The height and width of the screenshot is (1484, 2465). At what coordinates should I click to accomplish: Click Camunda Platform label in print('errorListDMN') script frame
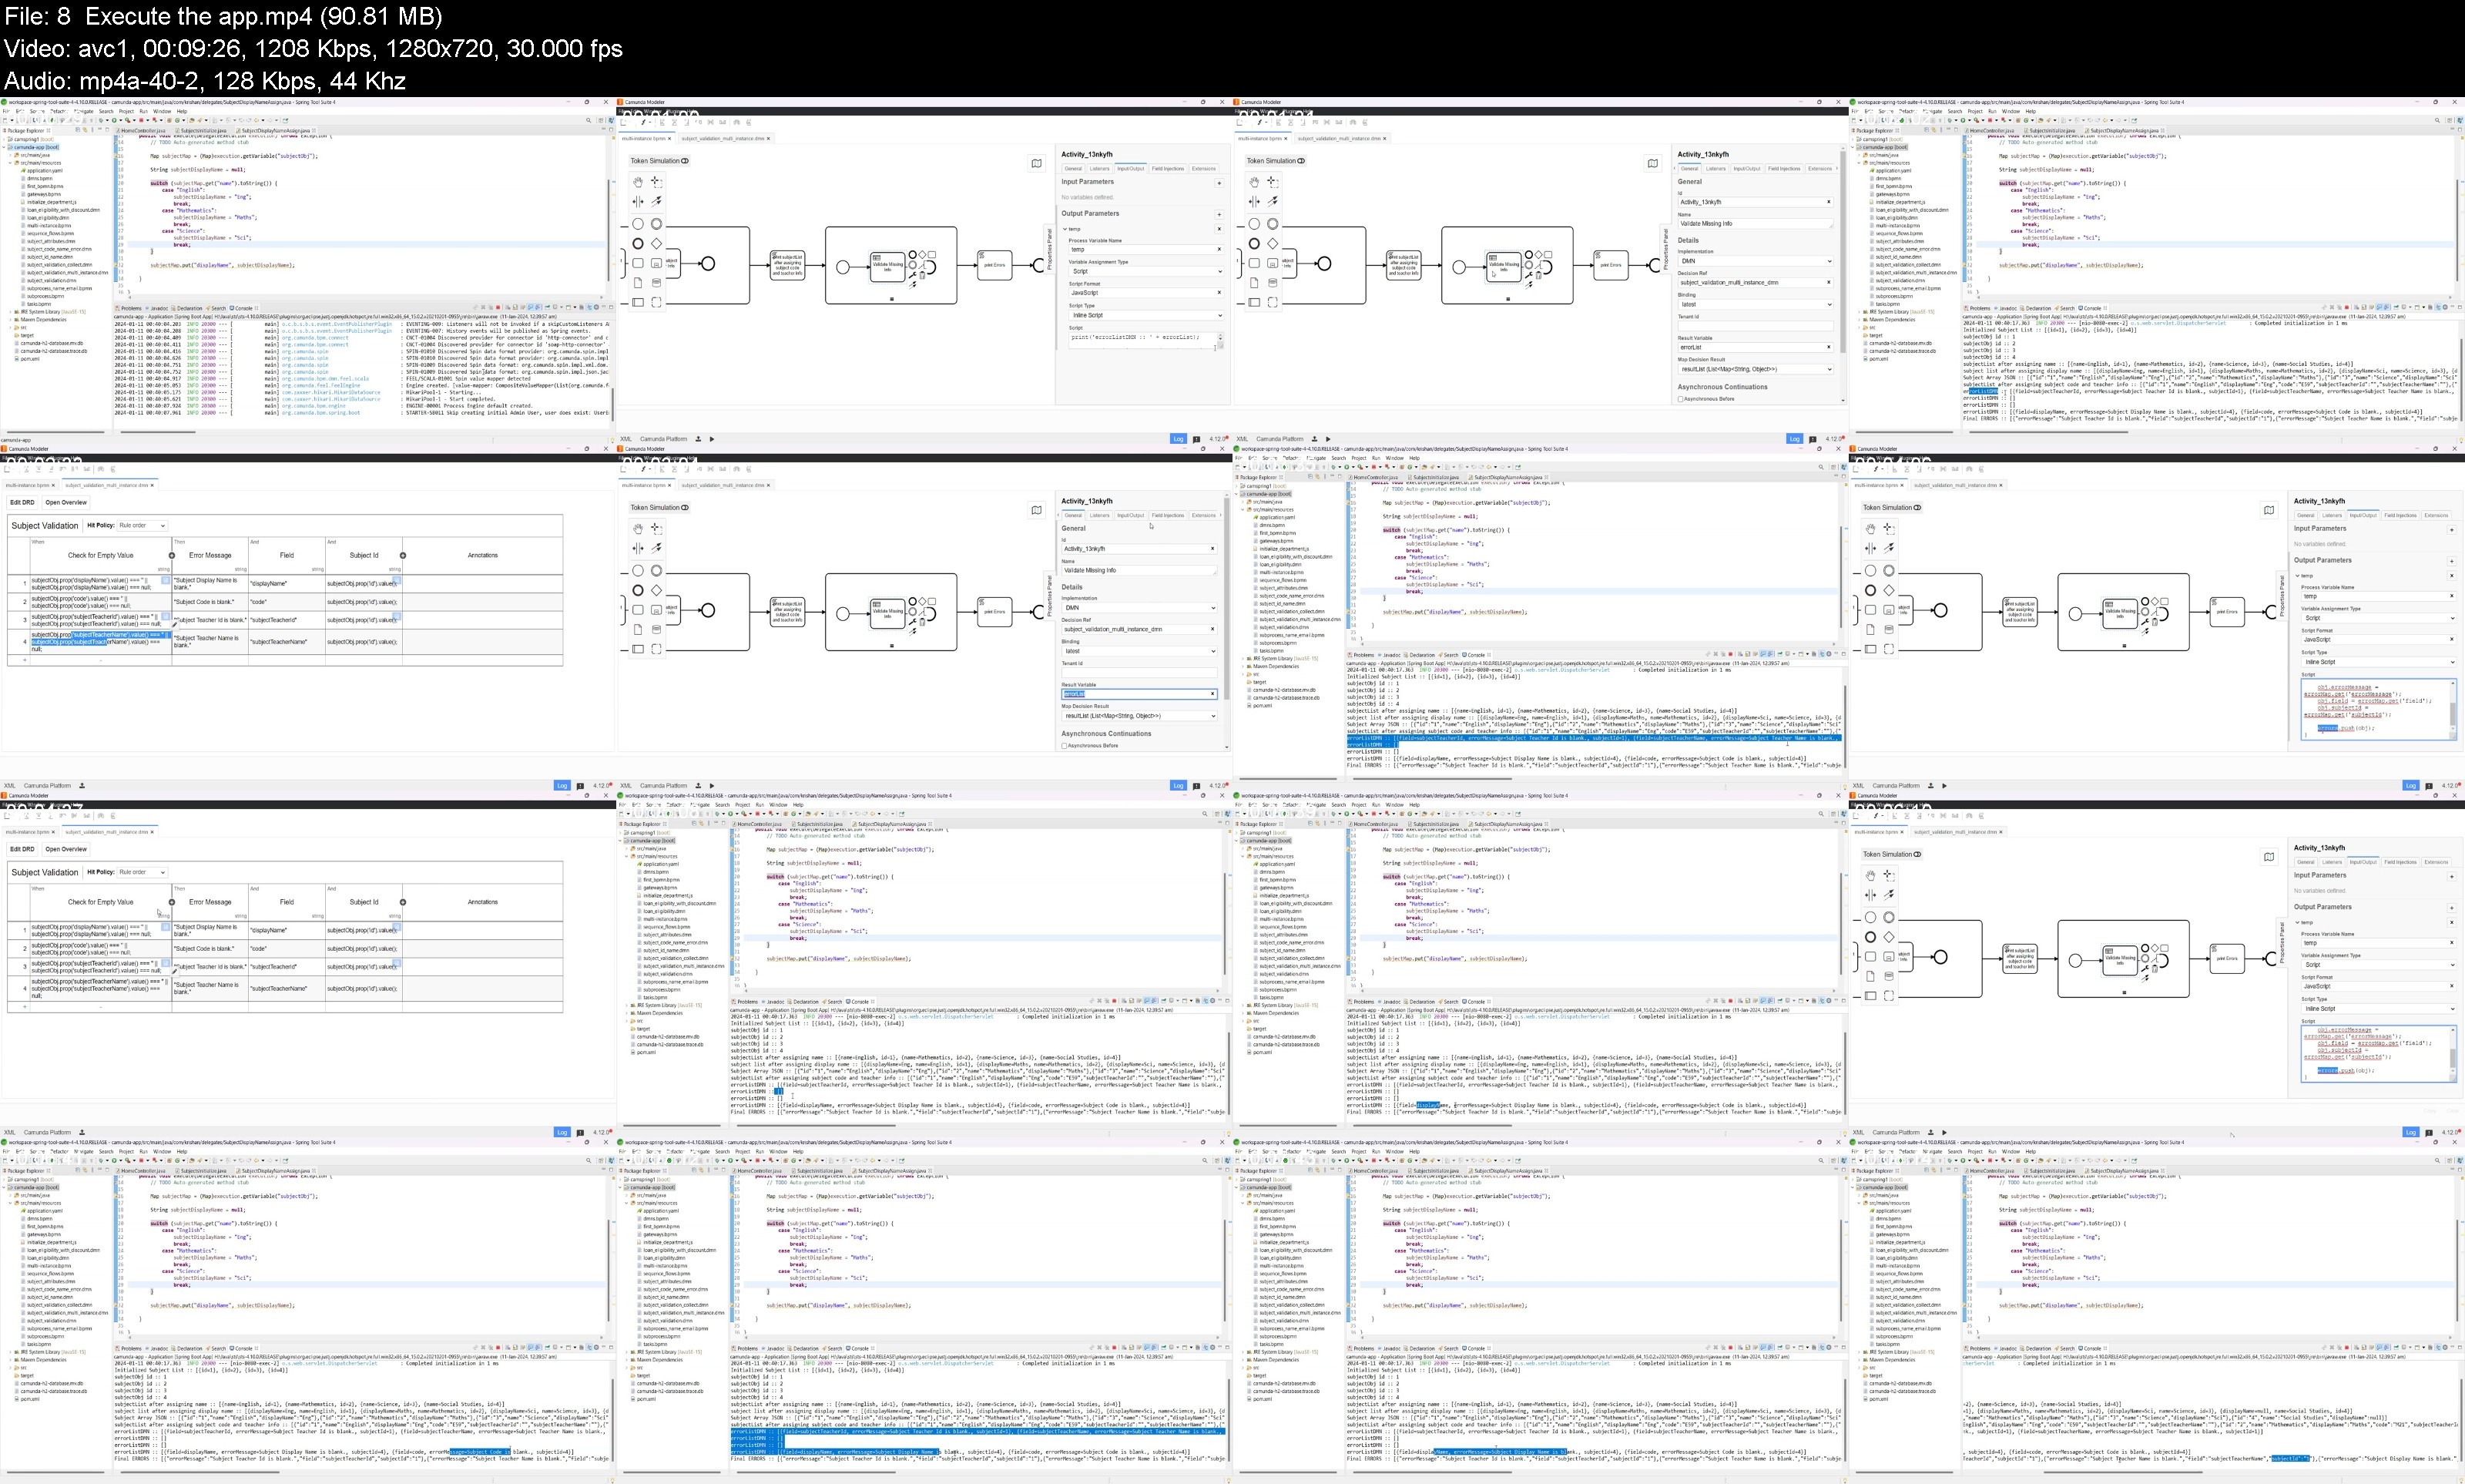pos(664,439)
